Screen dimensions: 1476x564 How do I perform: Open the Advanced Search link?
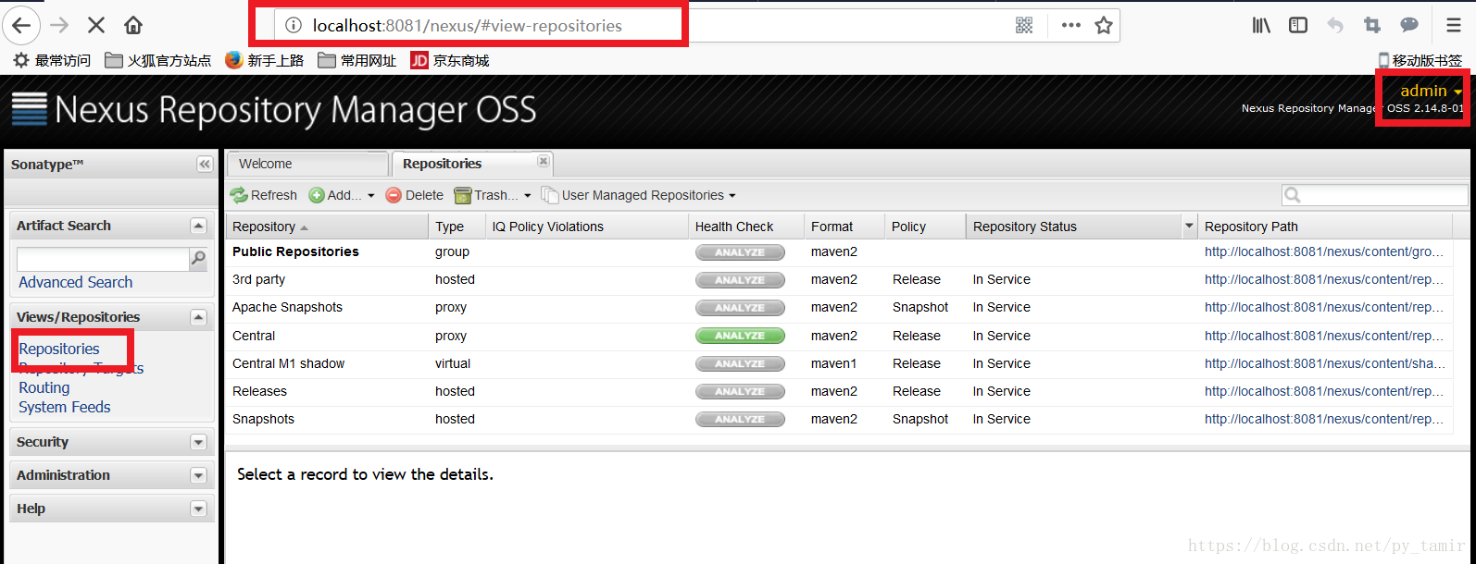(76, 282)
